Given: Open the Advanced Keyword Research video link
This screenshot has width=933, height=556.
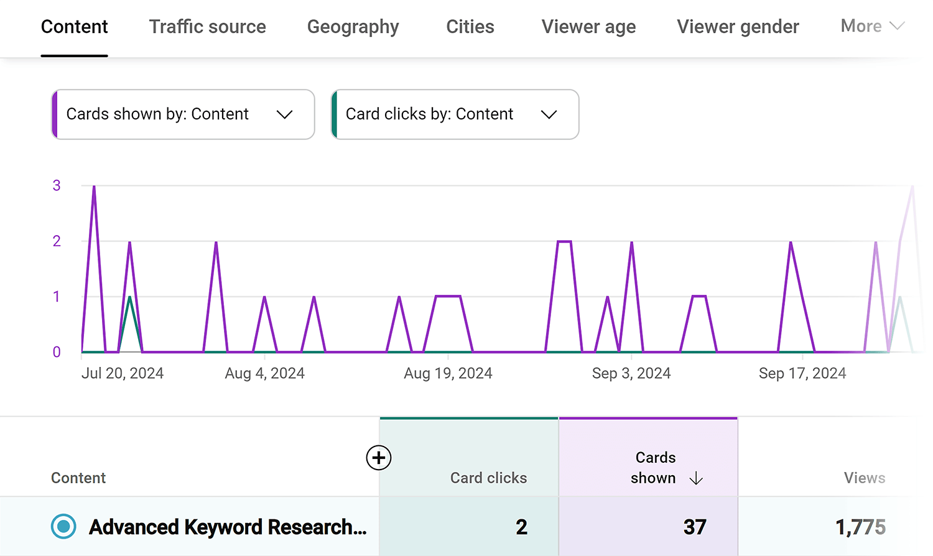Looking at the screenshot, I should 228,527.
